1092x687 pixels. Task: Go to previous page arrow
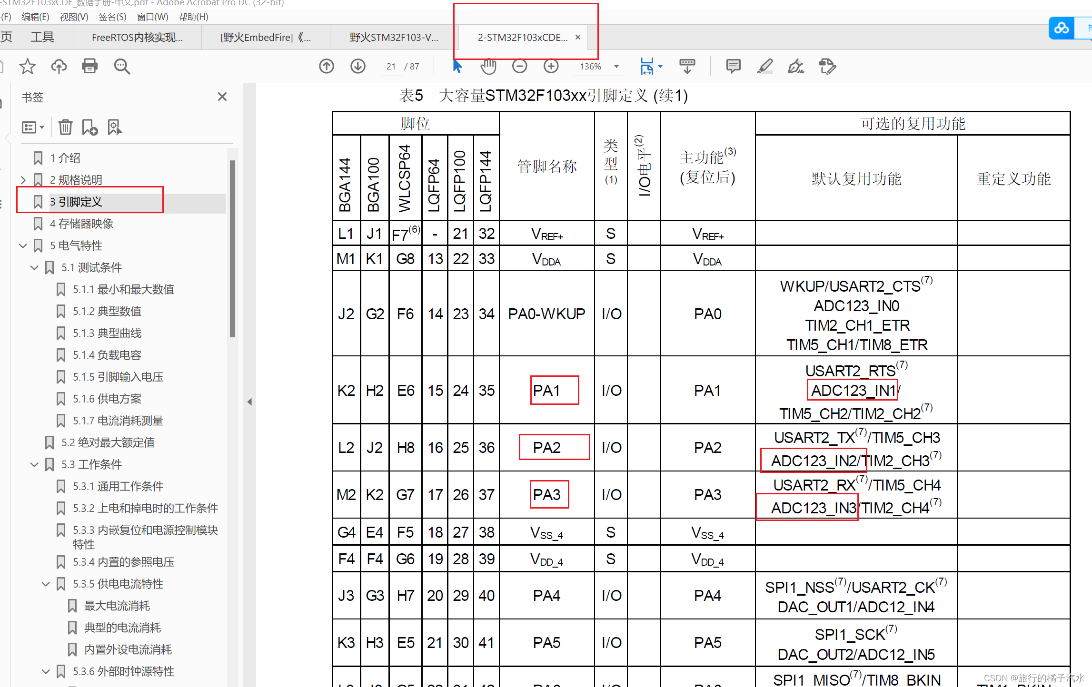pyautogui.click(x=327, y=66)
